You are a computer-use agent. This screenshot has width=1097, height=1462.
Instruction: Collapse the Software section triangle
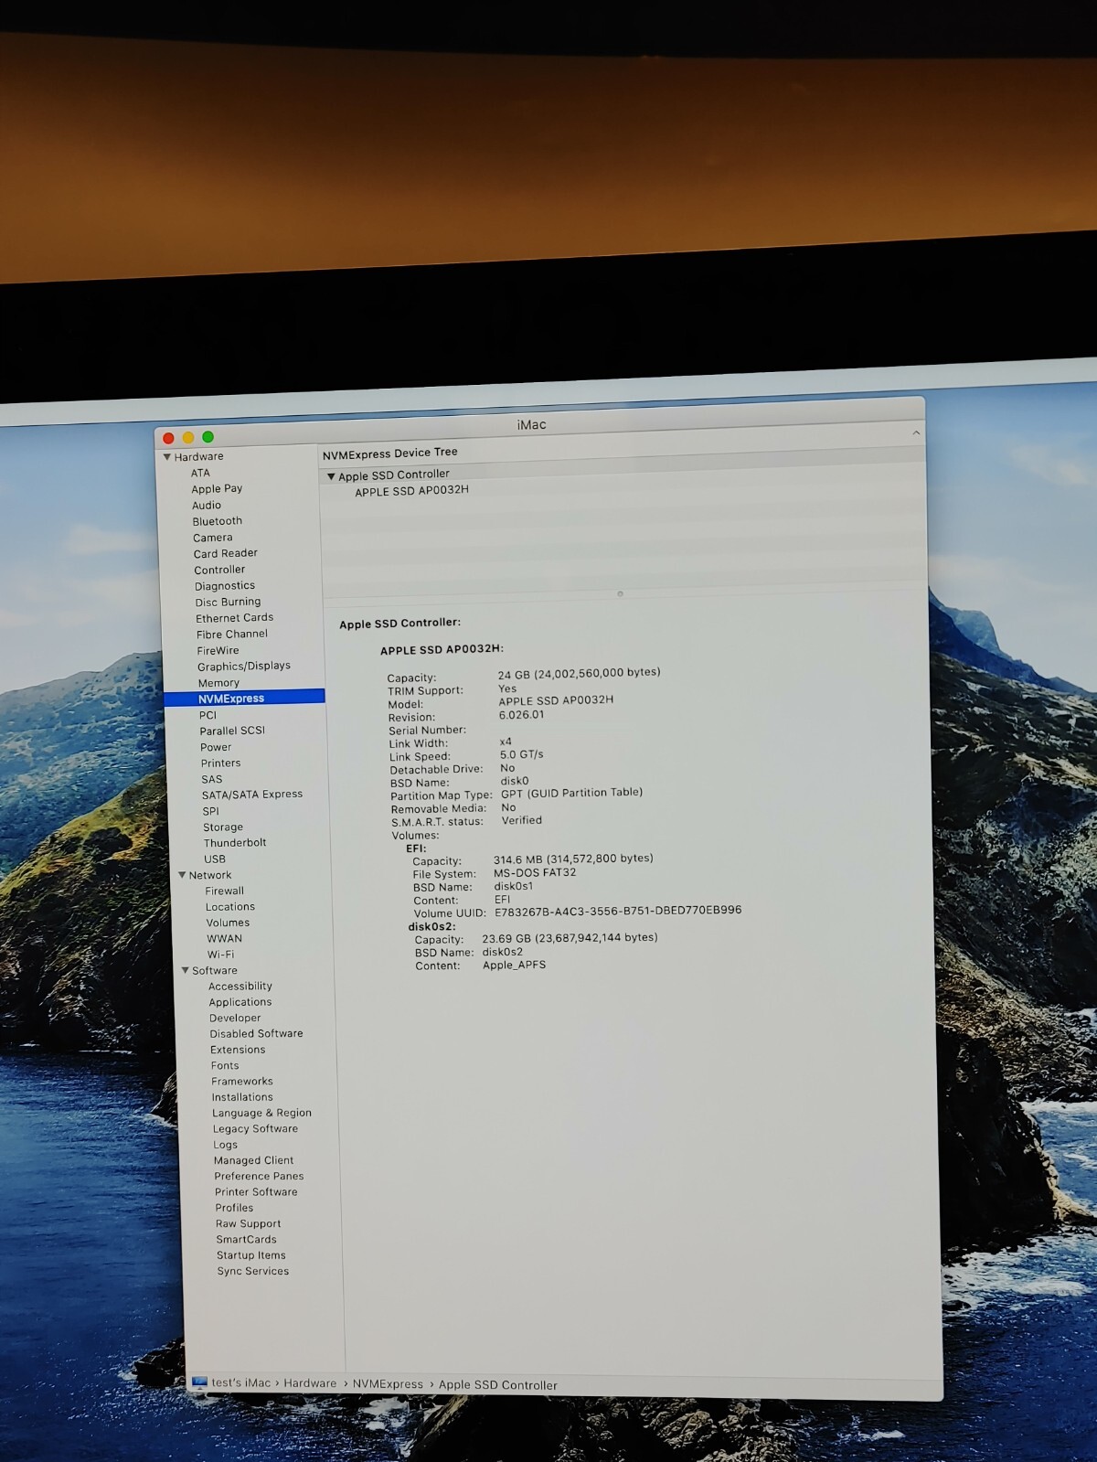[186, 970]
